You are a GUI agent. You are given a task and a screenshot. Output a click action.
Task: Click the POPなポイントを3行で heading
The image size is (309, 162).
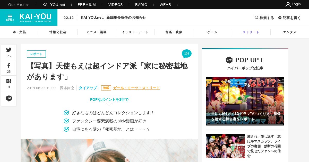pos(109,100)
